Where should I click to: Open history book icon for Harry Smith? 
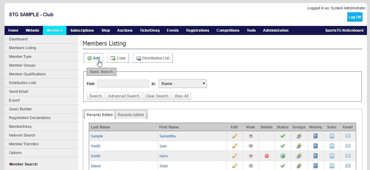(x=316, y=156)
